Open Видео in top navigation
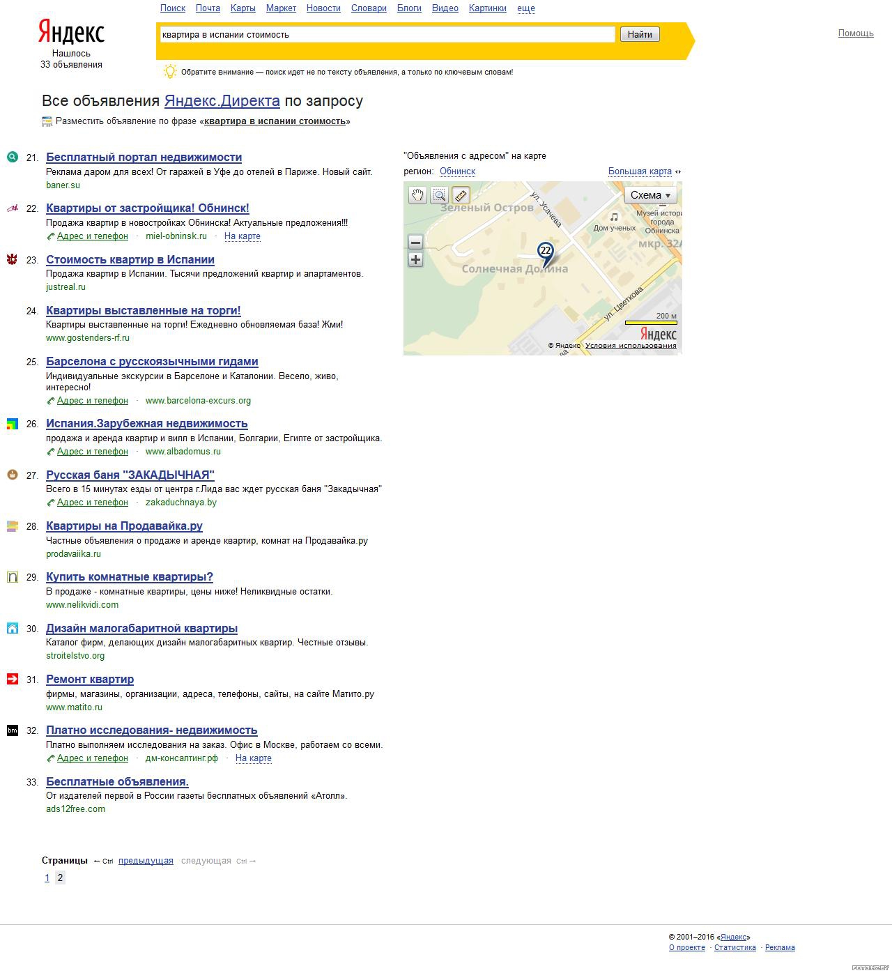This screenshot has height=973, width=892. click(x=445, y=8)
